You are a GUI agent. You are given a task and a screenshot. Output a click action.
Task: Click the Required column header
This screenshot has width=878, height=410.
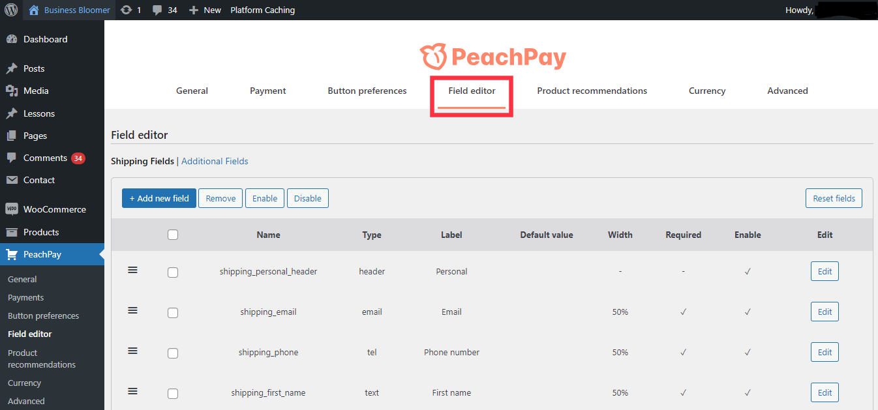click(683, 235)
